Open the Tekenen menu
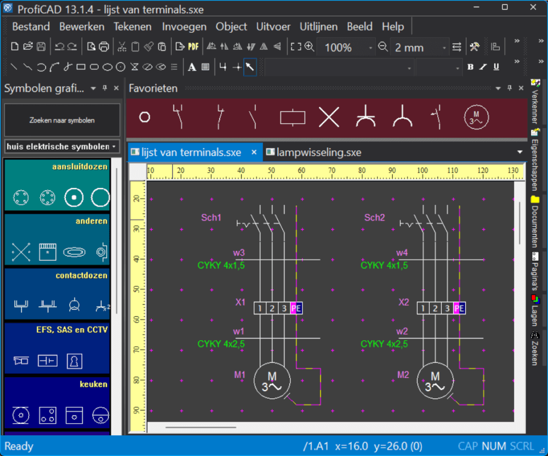 (x=133, y=26)
